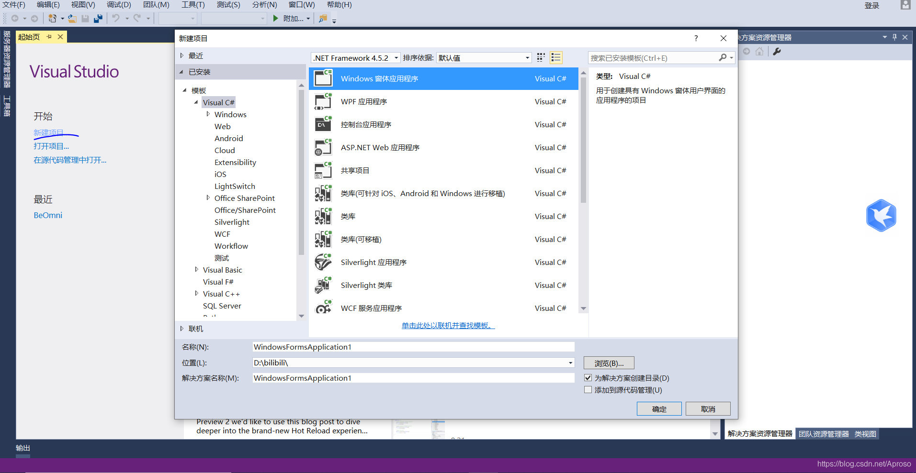Click the 共享项目 template icon

[x=323, y=170]
